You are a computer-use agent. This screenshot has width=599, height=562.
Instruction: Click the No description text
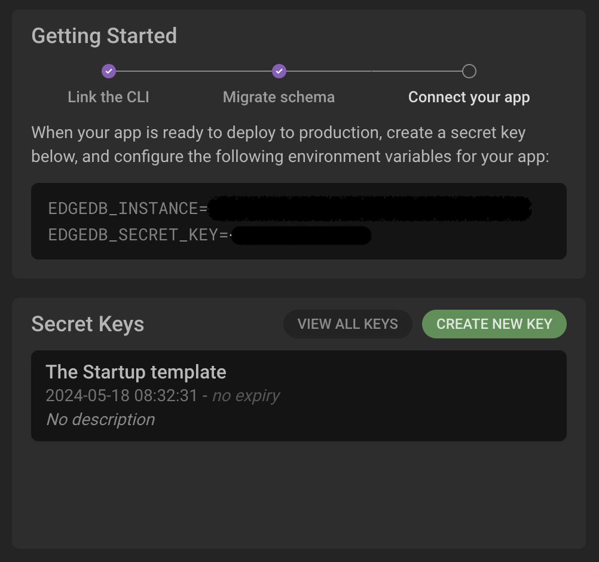[x=100, y=420]
